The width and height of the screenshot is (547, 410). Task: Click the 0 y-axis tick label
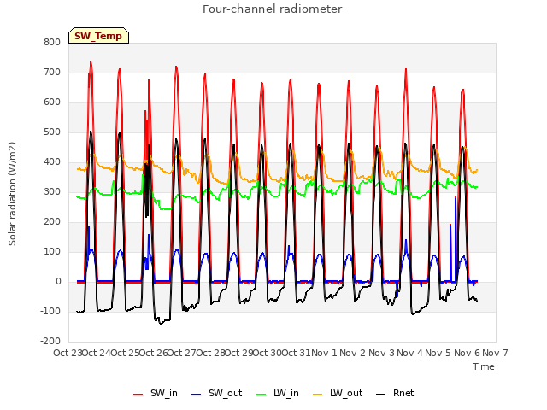point(58,282)
